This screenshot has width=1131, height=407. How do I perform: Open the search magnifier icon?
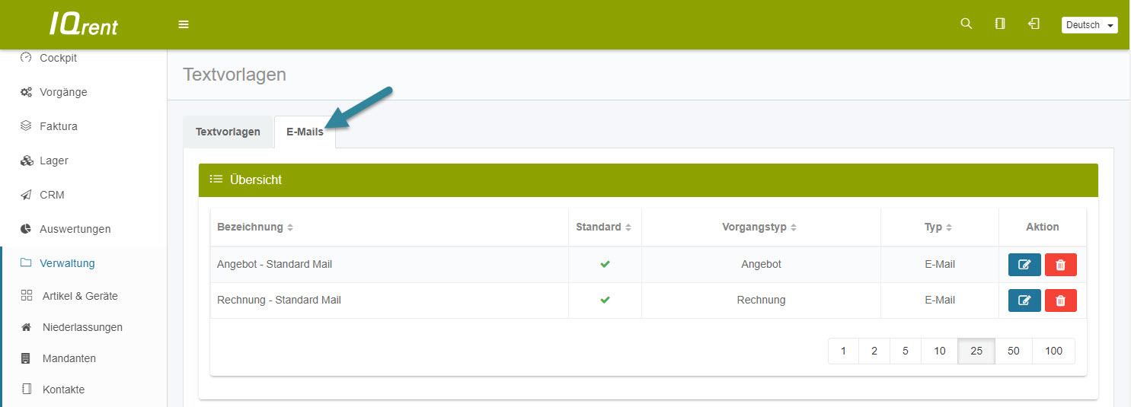point(966,24)
